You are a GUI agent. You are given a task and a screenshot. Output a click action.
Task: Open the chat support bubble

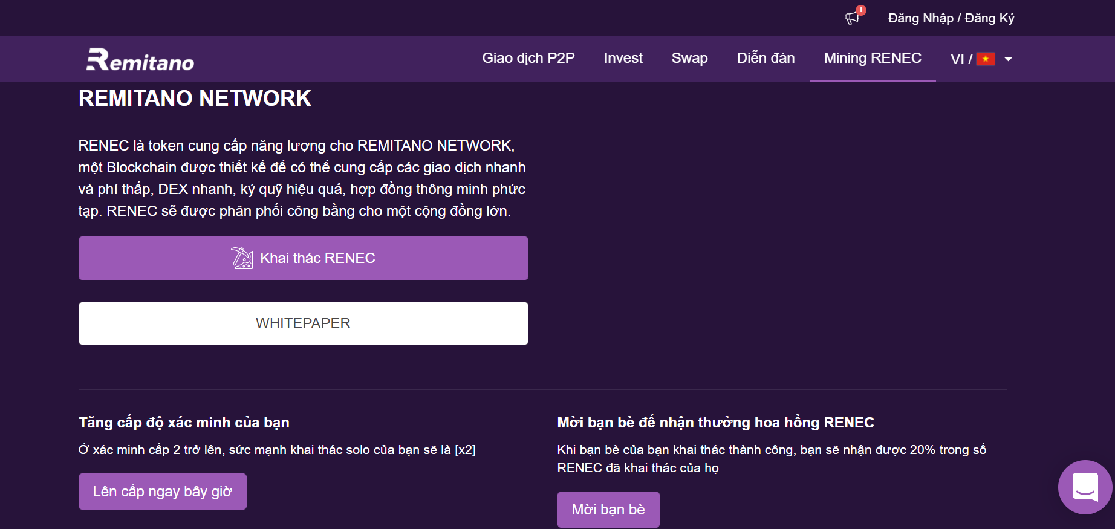point(1085,487)
